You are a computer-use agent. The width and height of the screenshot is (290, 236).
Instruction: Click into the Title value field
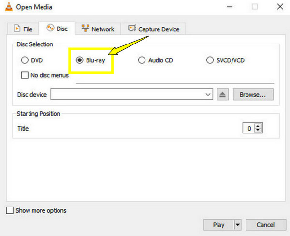[x=249, y=128]
